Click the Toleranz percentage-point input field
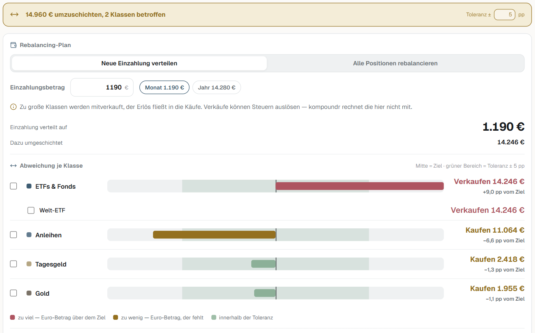The height and width of the screenshot is (333, 535). tap(505, 15)
